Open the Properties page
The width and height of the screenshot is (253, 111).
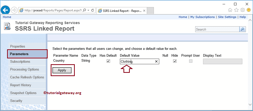click(x=17, y=46)
